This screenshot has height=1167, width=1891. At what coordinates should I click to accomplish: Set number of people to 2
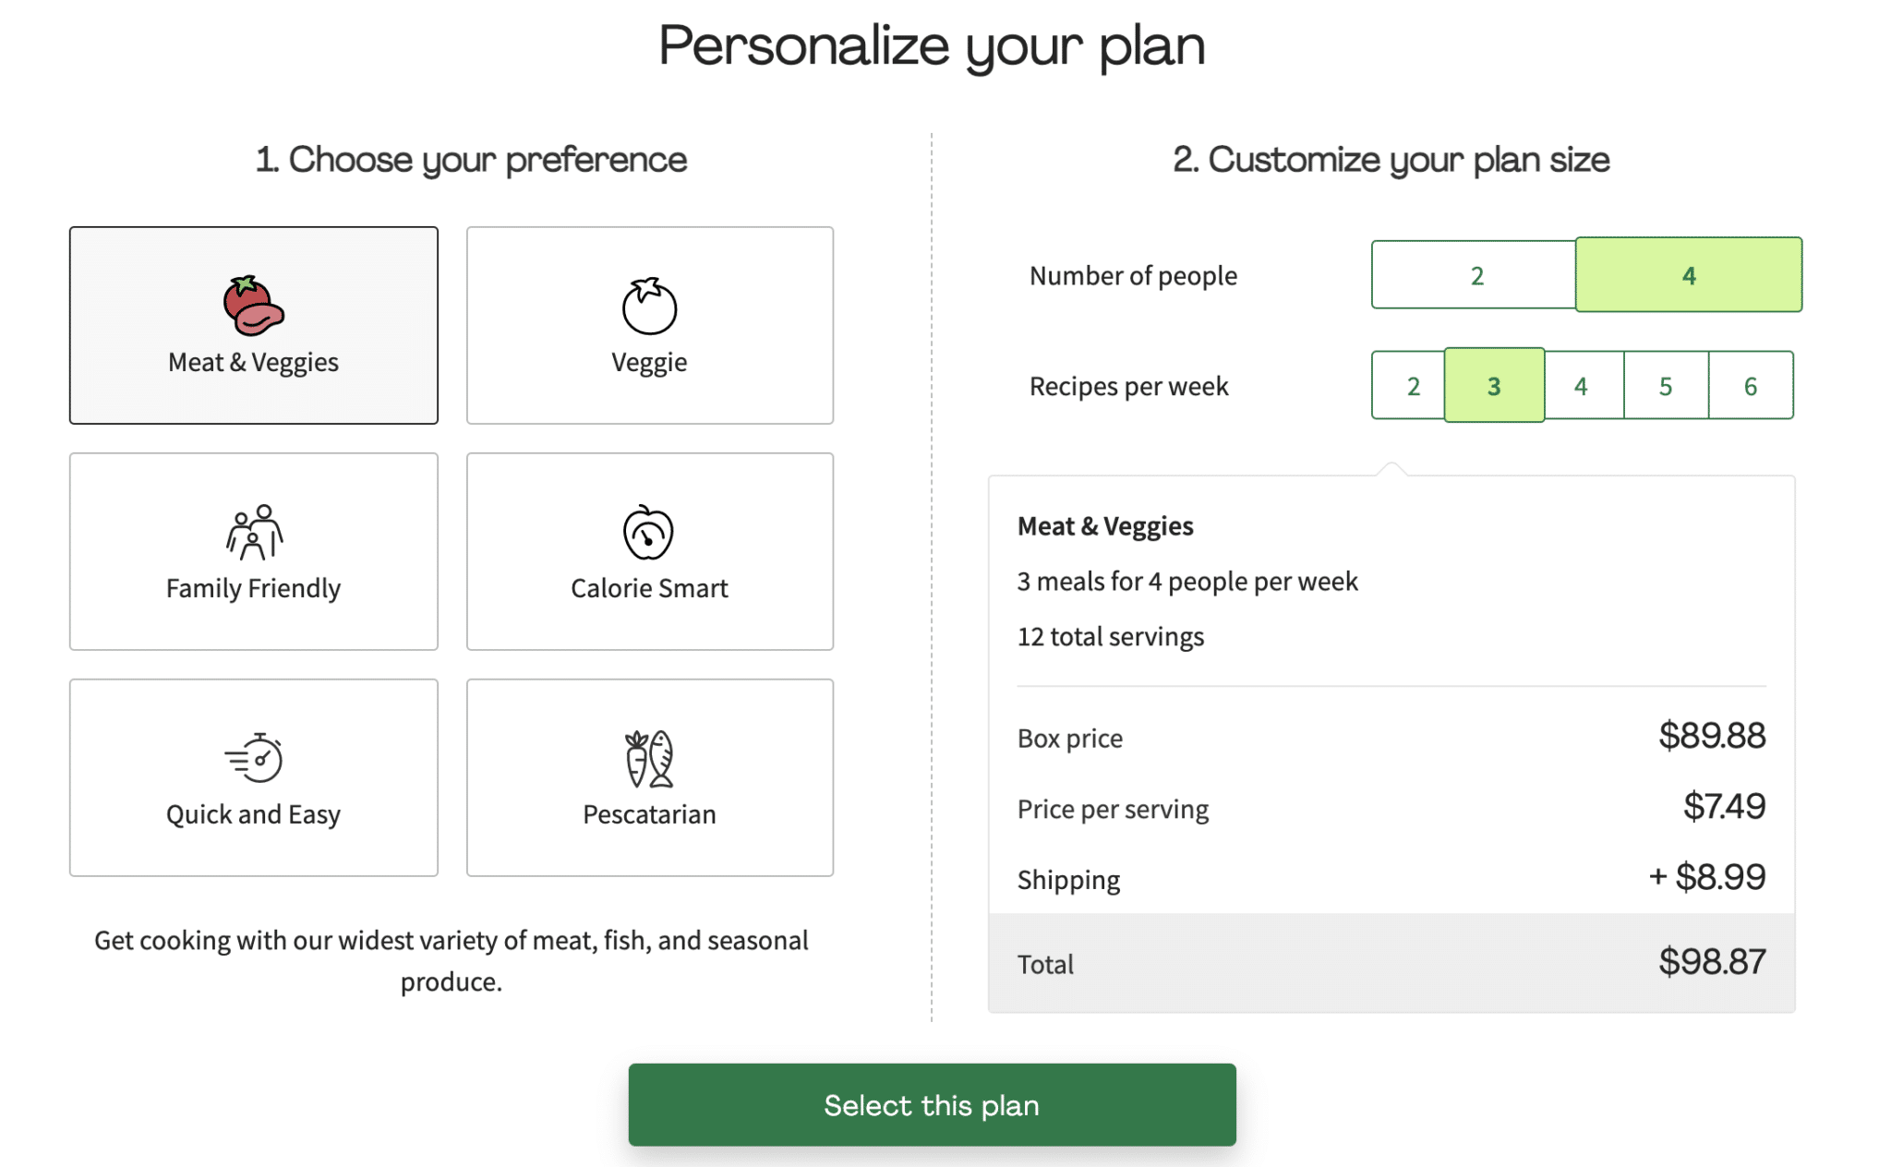(1475, 275)
